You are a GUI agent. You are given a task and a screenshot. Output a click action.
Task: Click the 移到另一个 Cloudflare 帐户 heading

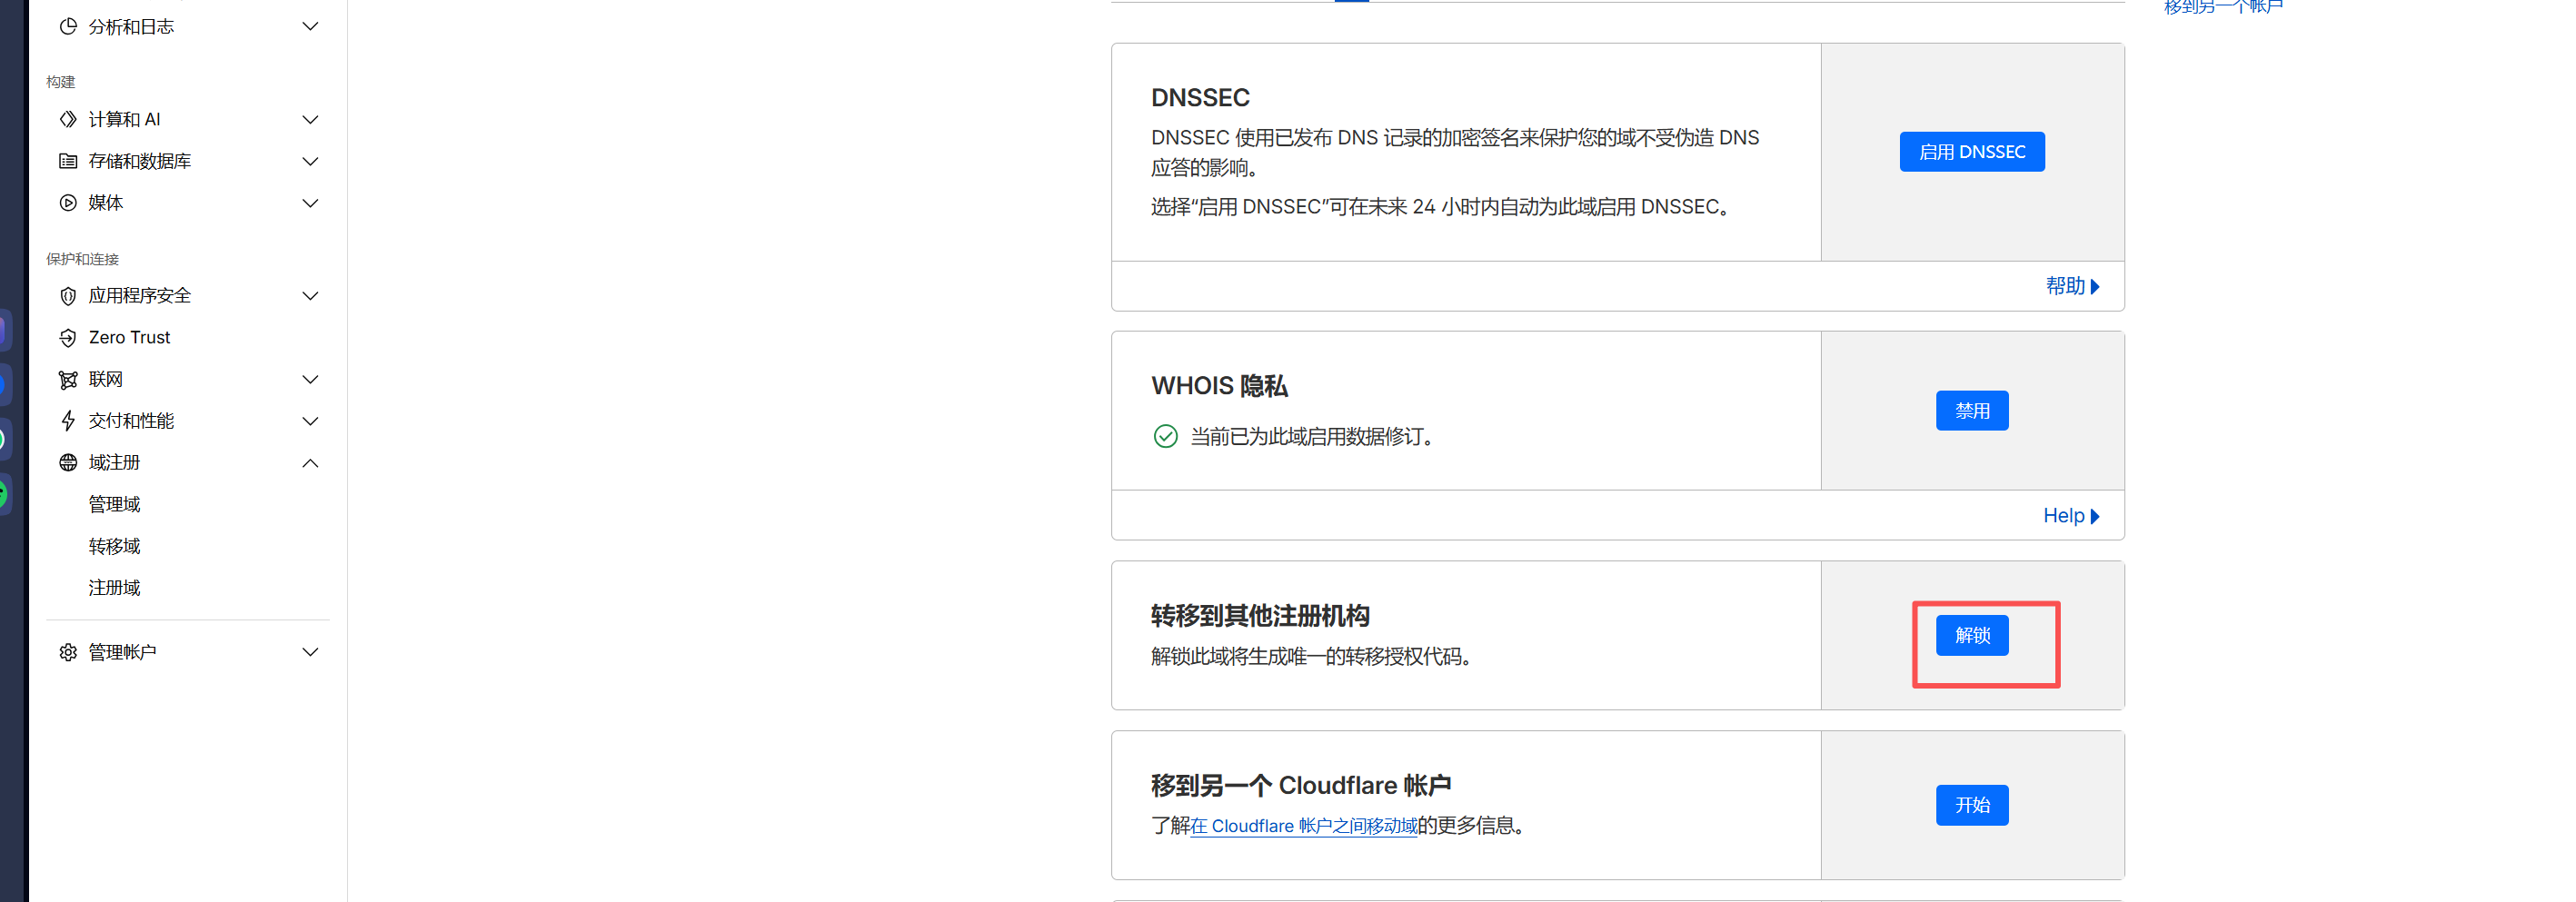pos(1301,786)
